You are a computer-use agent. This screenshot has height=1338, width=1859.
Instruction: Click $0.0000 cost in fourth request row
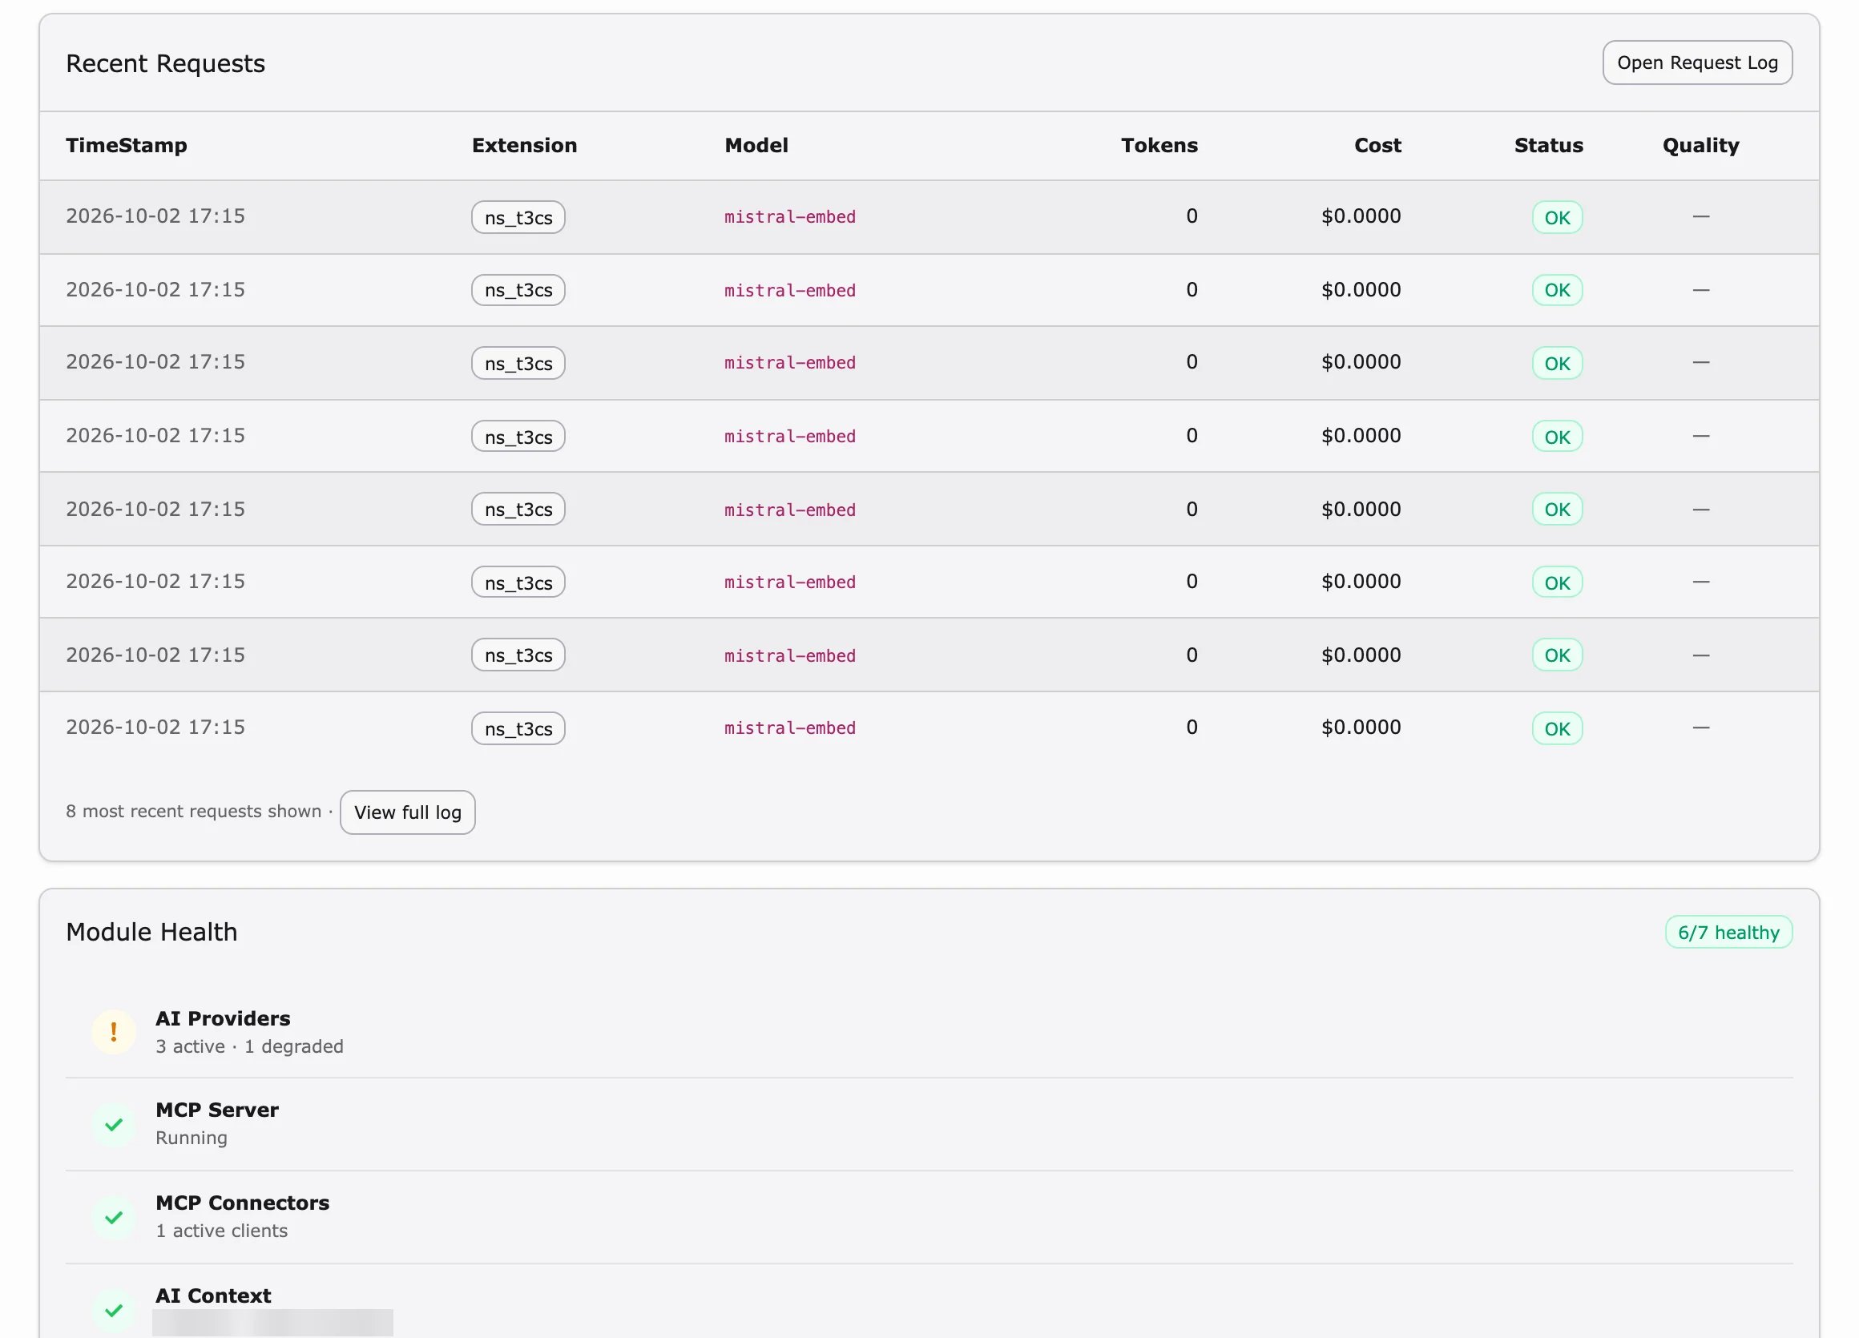pyautogui.click(x=1361, y=435)
